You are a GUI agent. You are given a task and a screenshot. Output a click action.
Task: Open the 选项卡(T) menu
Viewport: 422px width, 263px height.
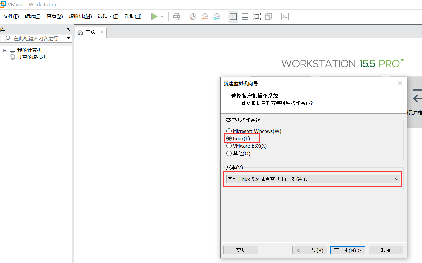[x=108, y=16]
